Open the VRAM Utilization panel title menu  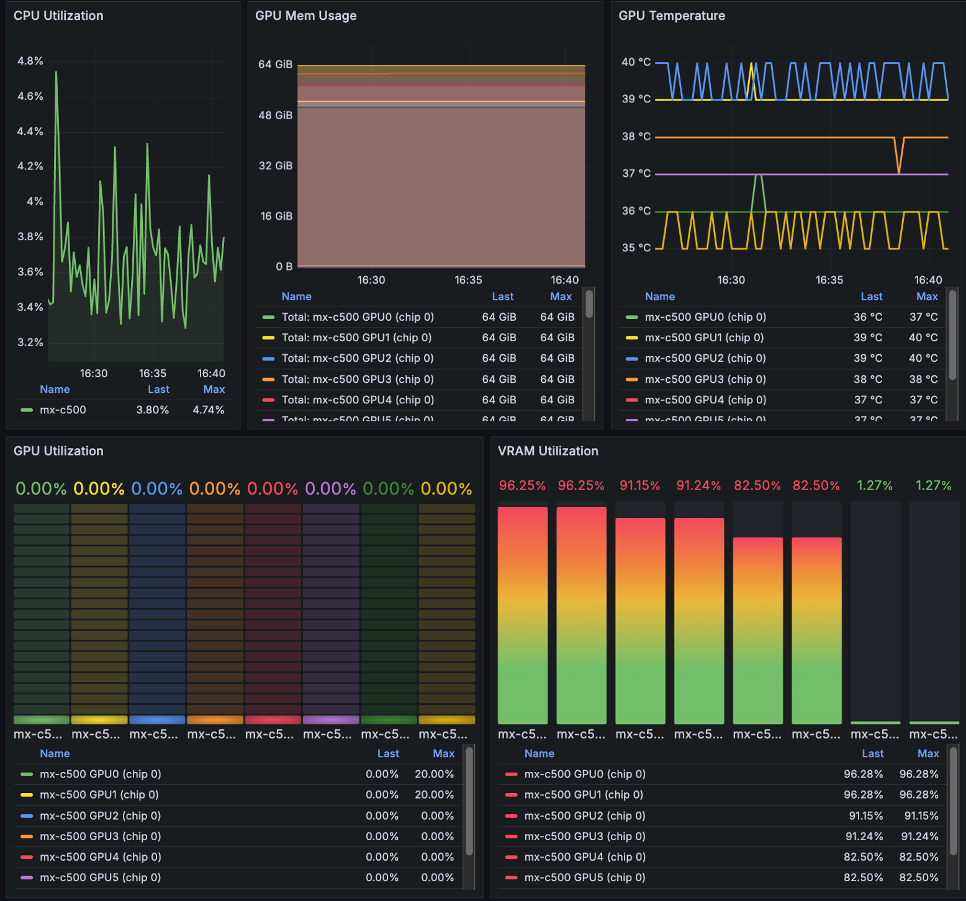point(548,451)
